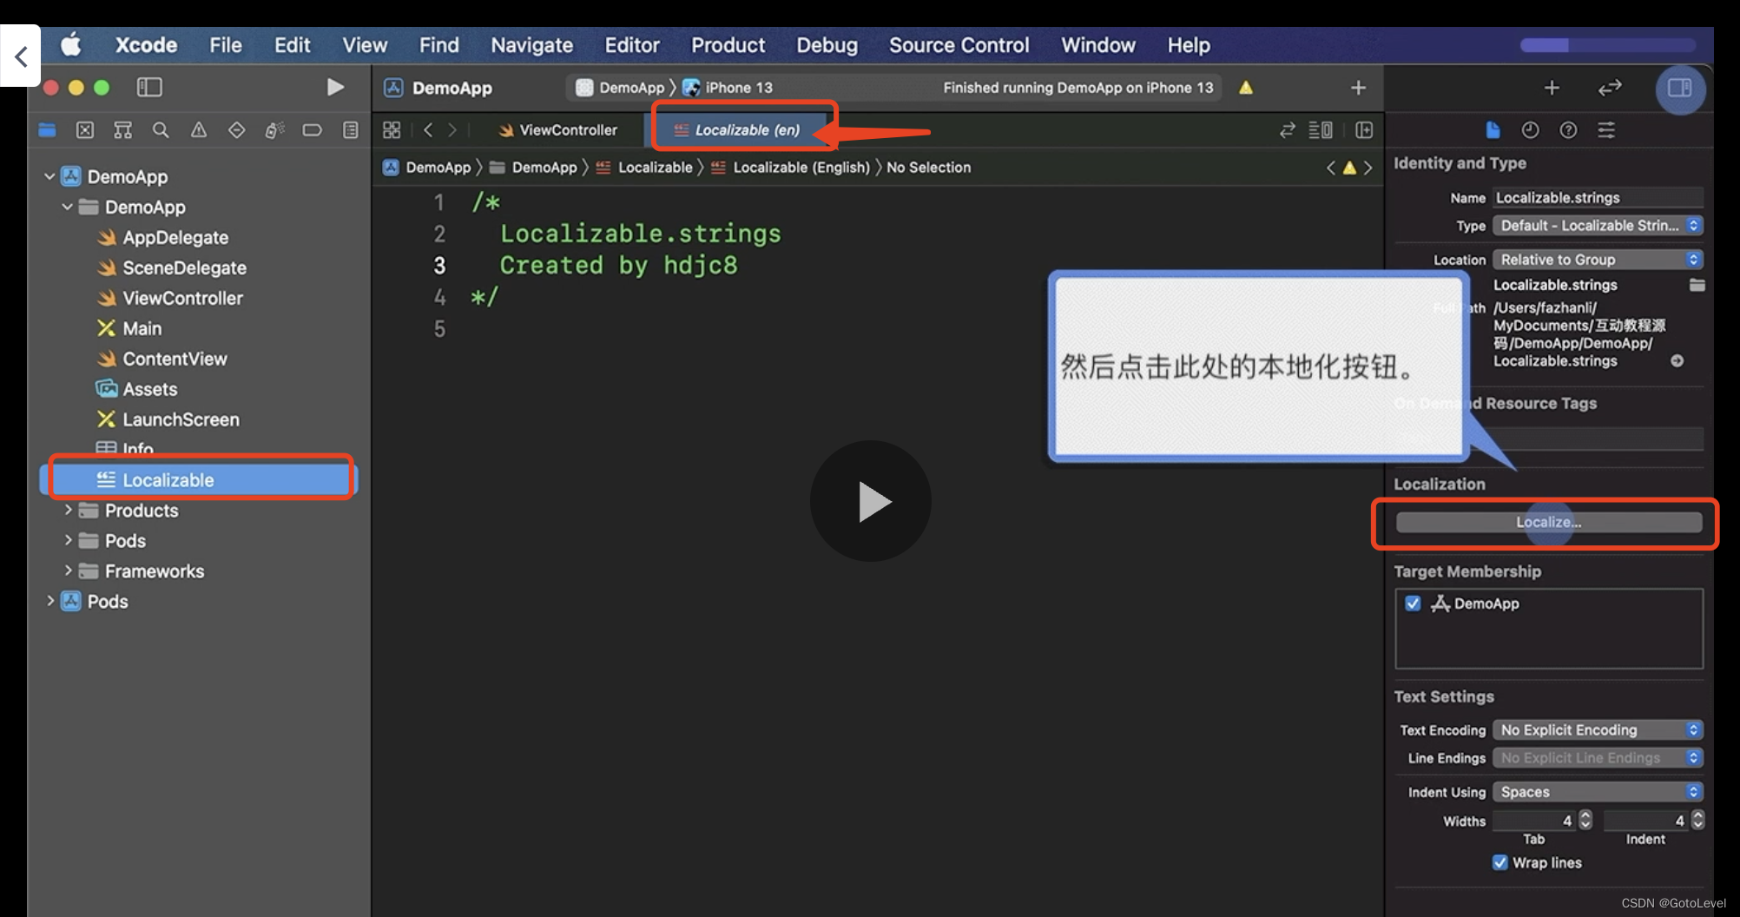Click the Localize... button
The width and height of the screenshot is (1740, 917).
[x=1548, y=522]
